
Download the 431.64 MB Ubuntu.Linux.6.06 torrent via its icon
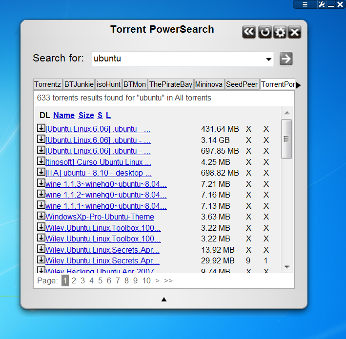click(41, 128)
